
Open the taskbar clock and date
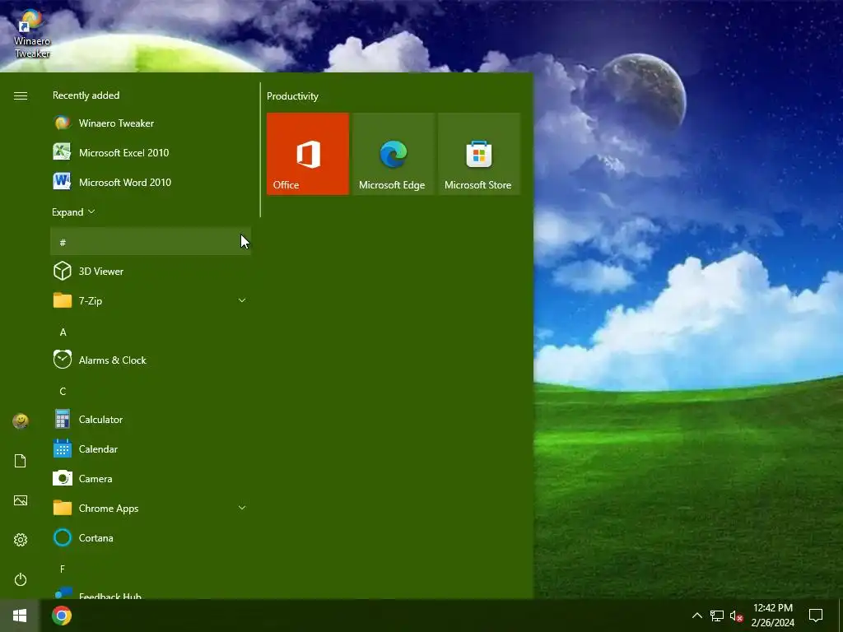coord(772,616)
